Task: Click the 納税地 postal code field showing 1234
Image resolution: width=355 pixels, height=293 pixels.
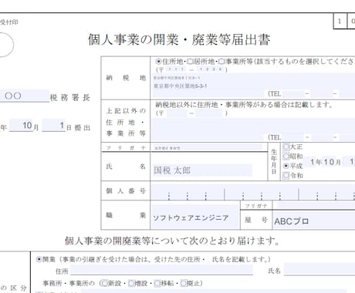Action: [211, 69]
